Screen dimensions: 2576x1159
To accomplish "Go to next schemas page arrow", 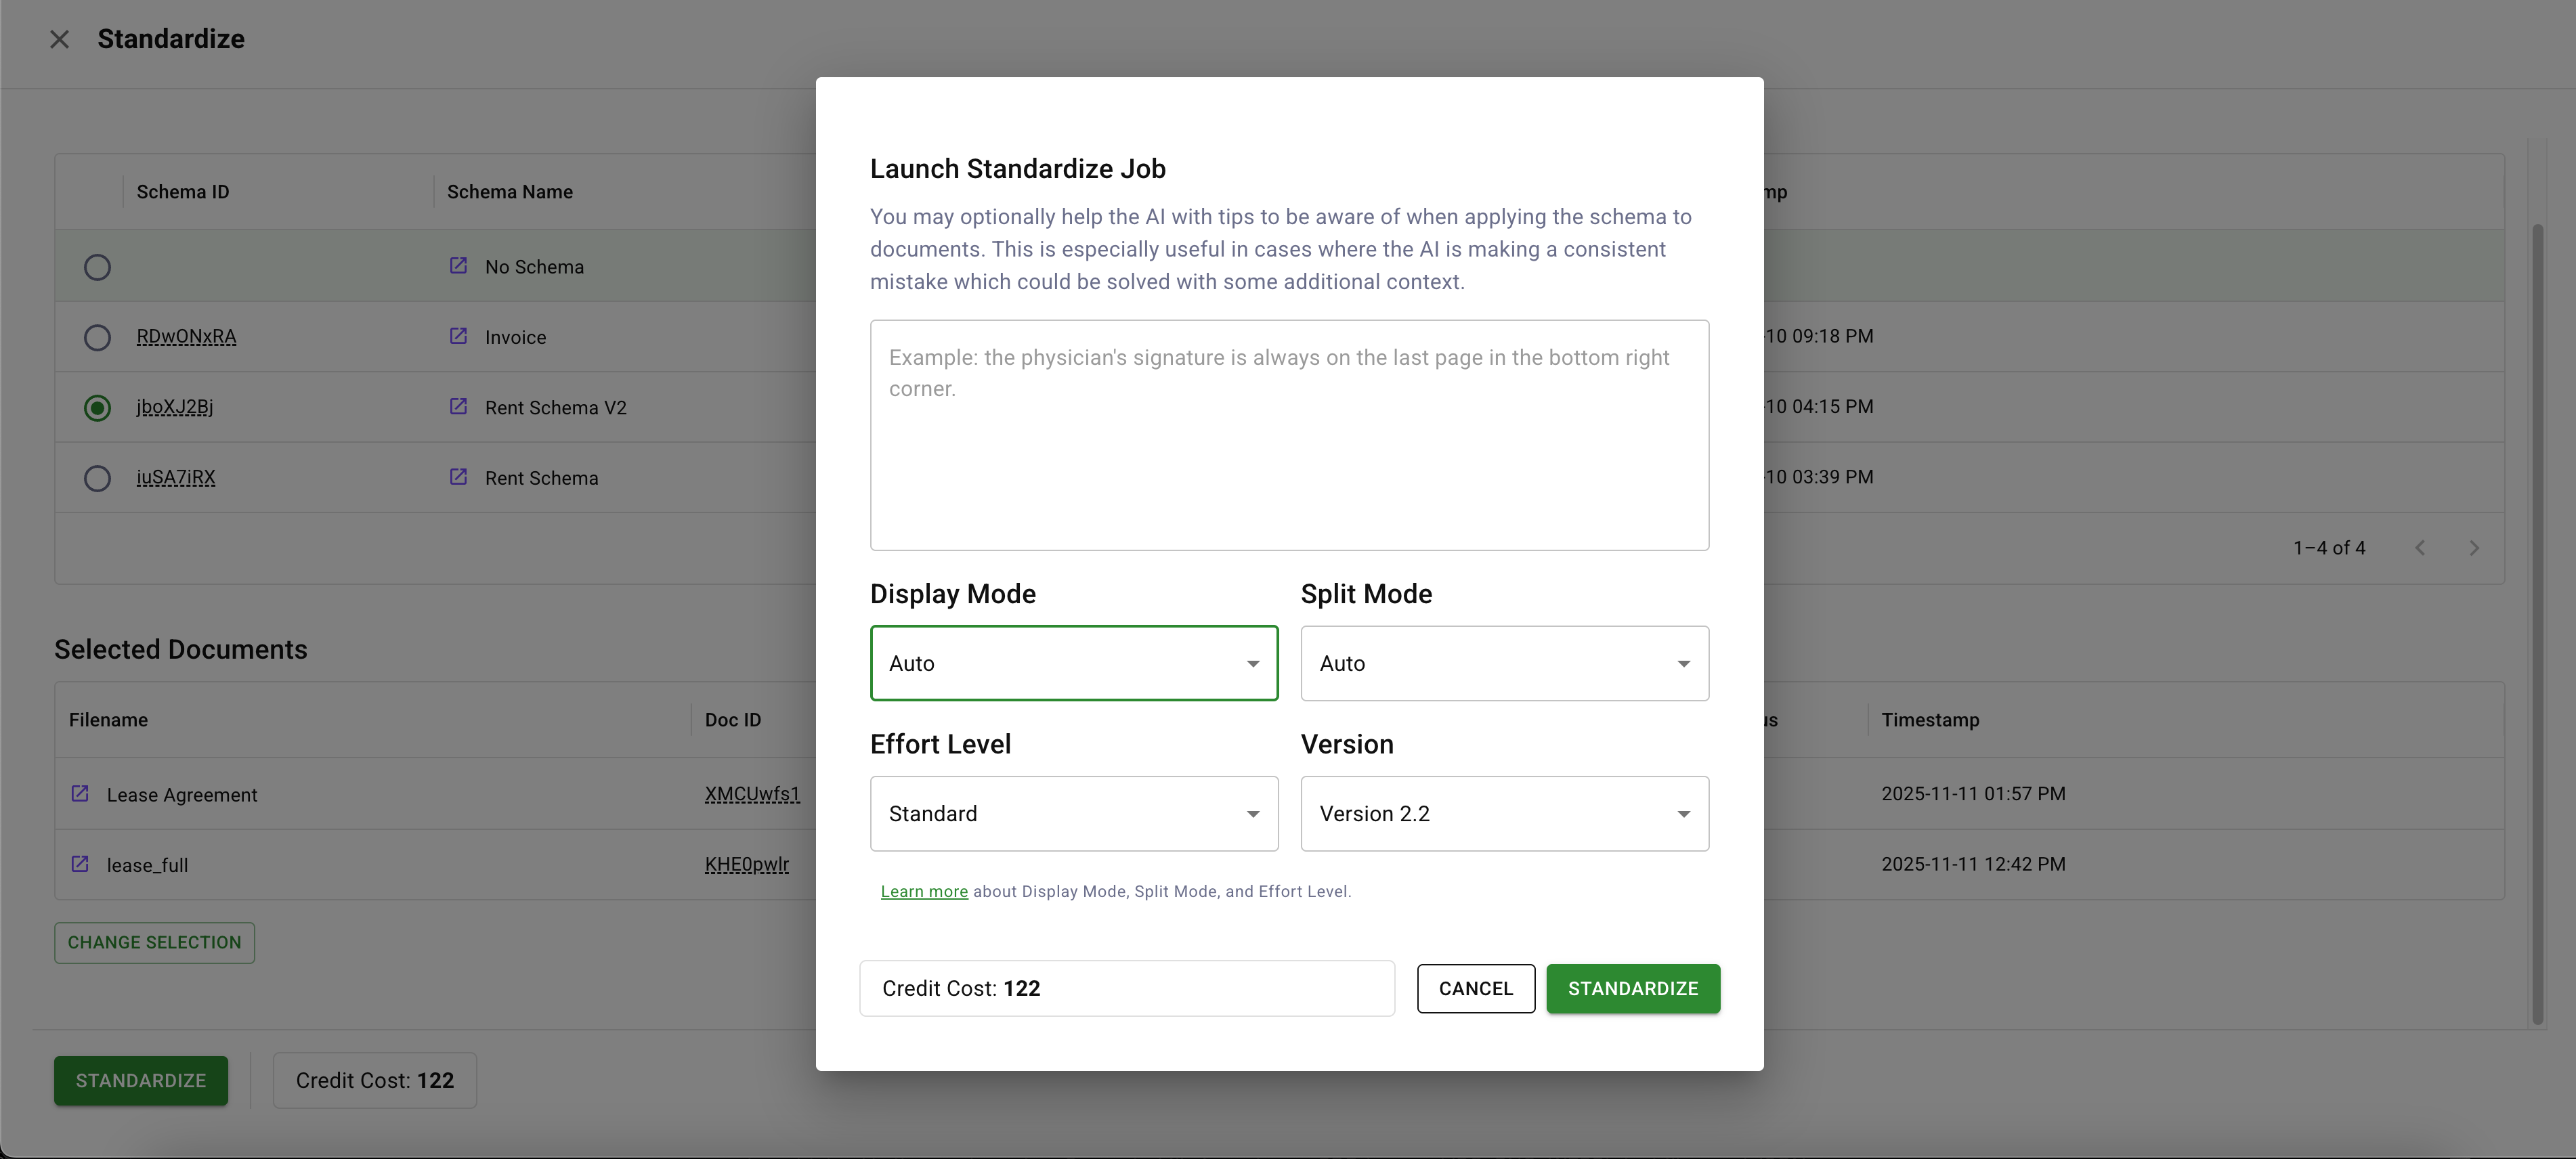I will pyautogui.click(x=2473, y=548).
